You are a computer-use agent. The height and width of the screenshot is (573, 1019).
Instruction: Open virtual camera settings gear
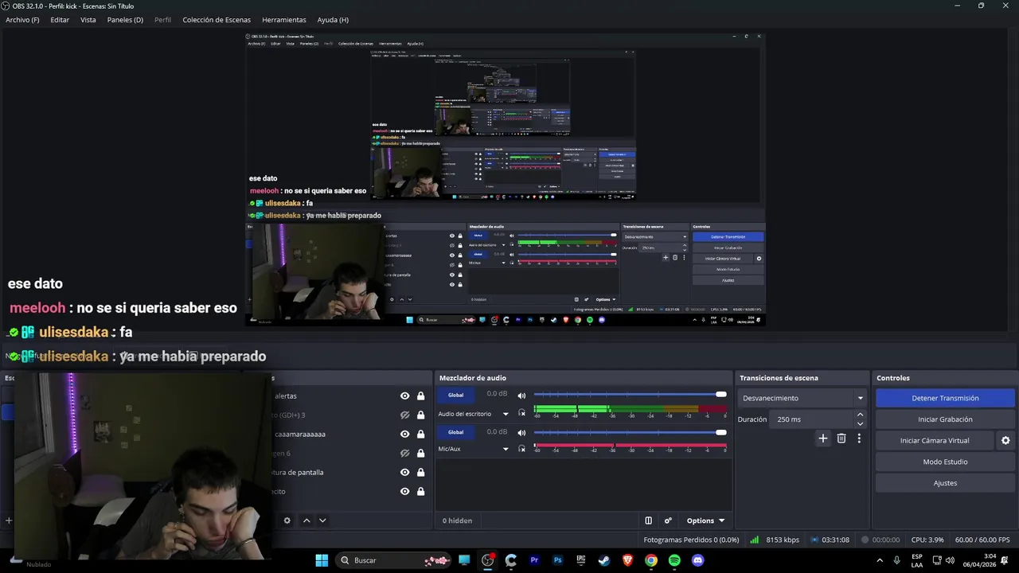point(1005,440)
